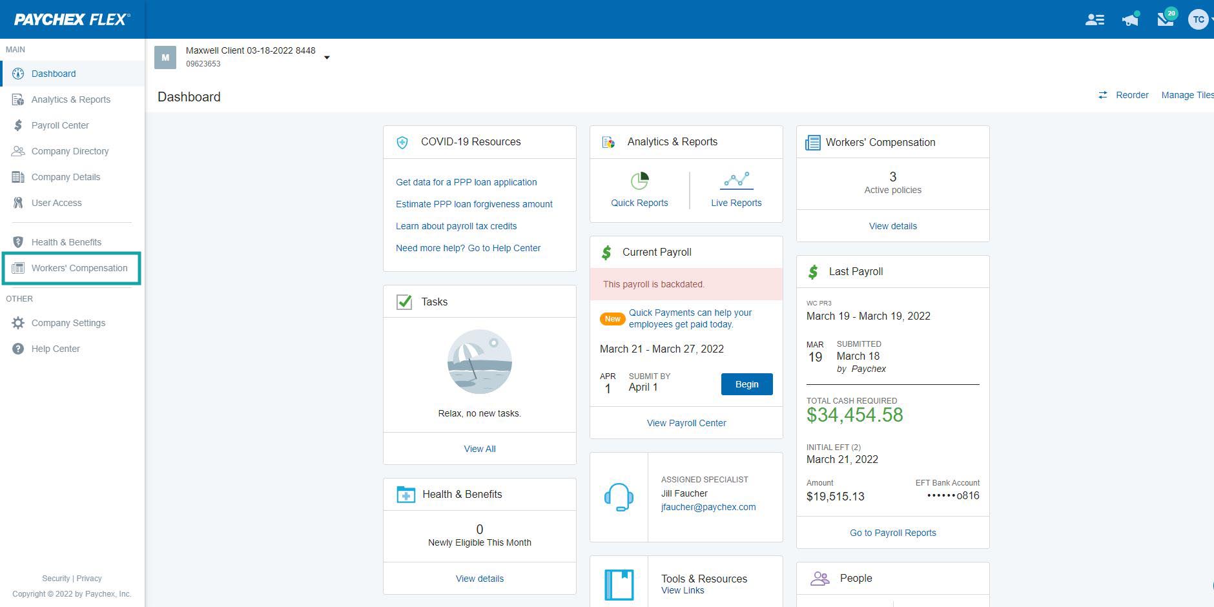Click the Company Settings gear icon
The width and height of the screenshot is (1214, 607).
[x=18, y=323]
